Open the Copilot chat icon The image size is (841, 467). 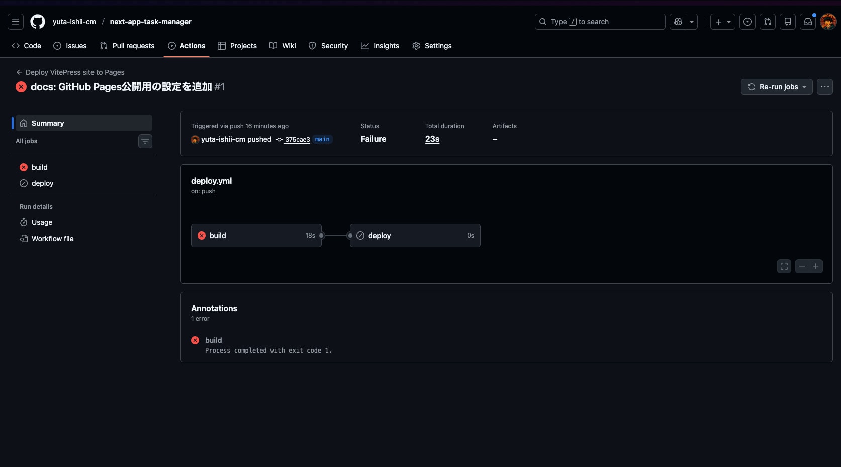[x=678, y=22]
